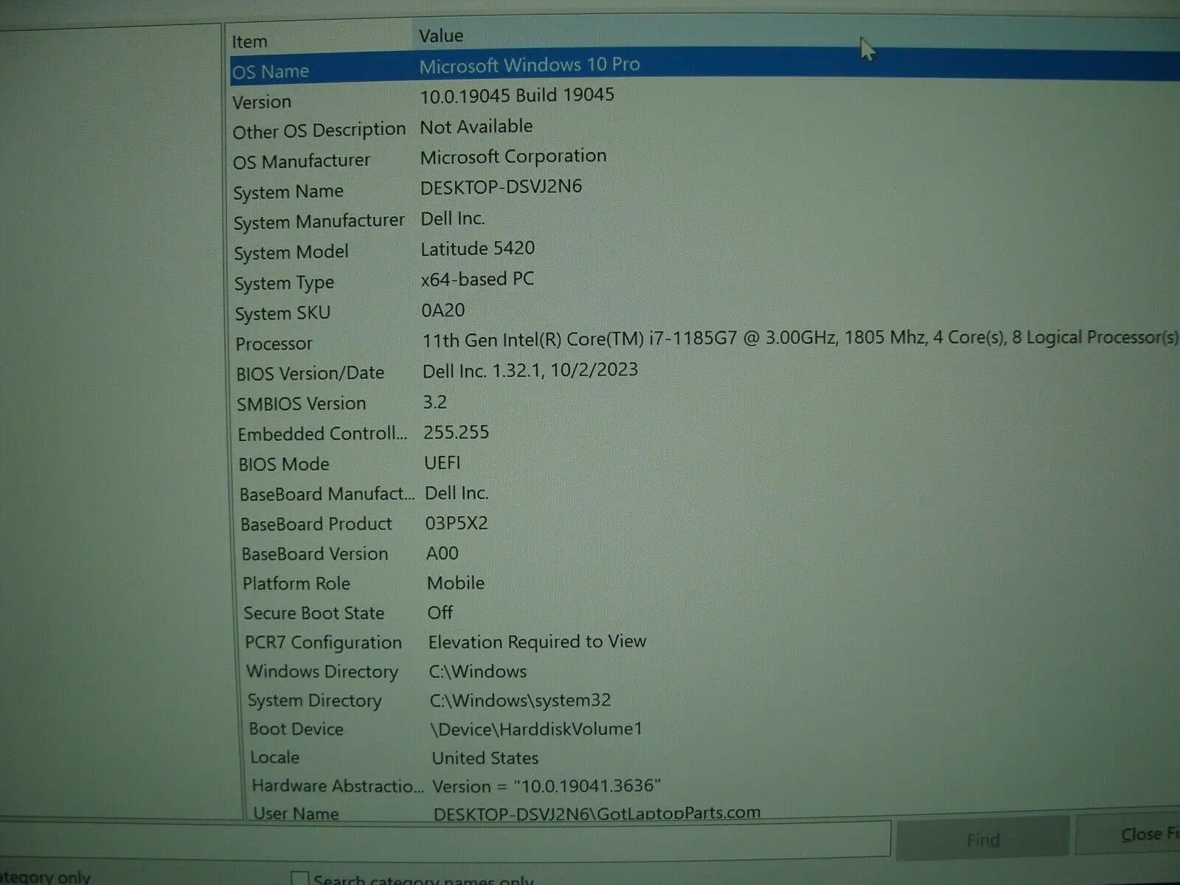Select Other OS Description row
1180x885 pixels.
coord(705,128)
